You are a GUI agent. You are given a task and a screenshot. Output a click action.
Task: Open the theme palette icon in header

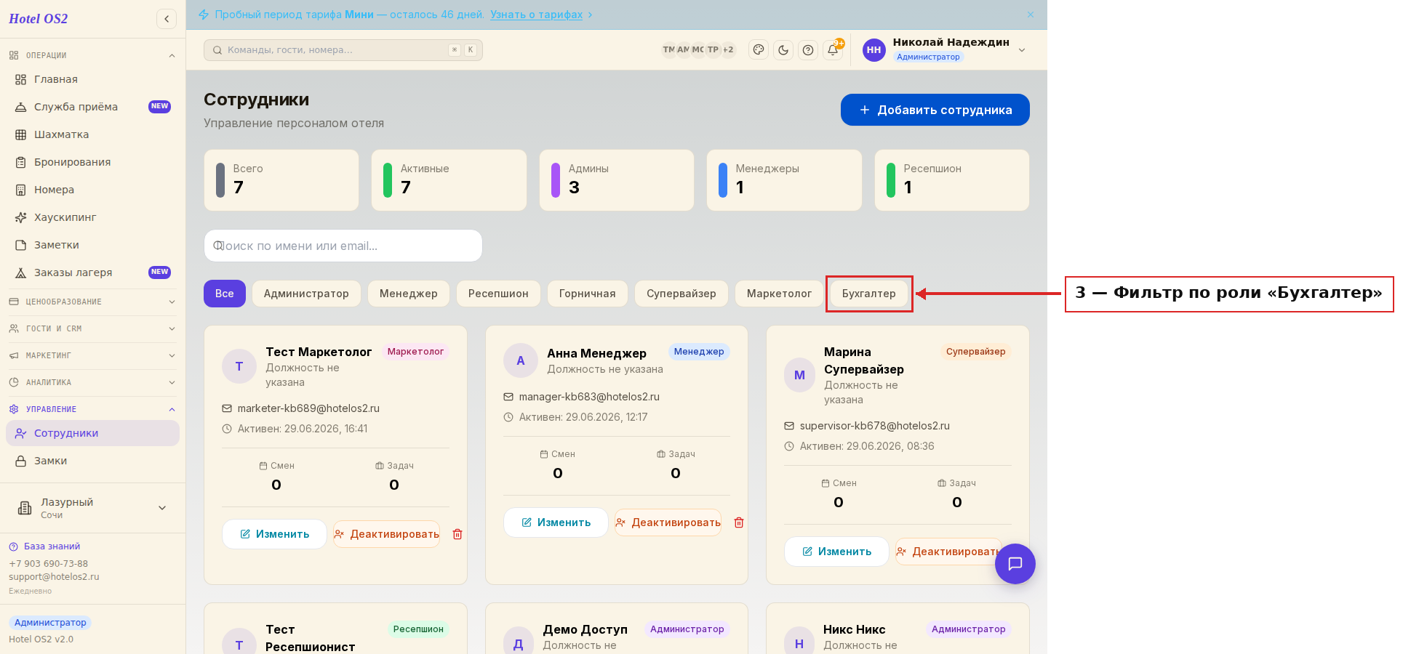pyautogui.click(x=759, y=50)
